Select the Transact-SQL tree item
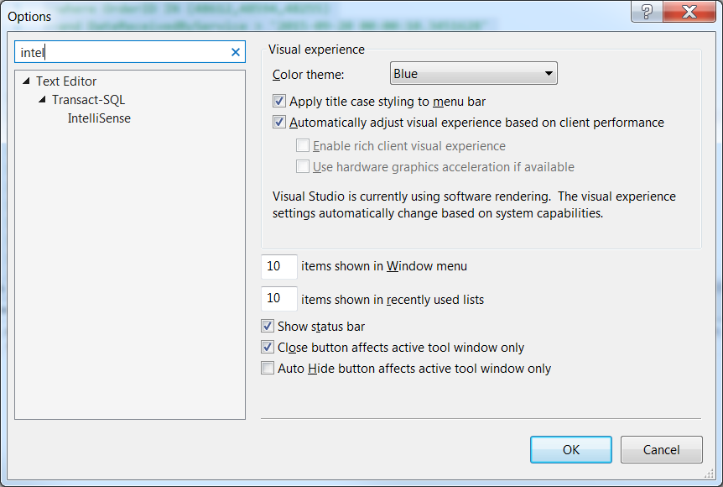 tap(88, 100)
